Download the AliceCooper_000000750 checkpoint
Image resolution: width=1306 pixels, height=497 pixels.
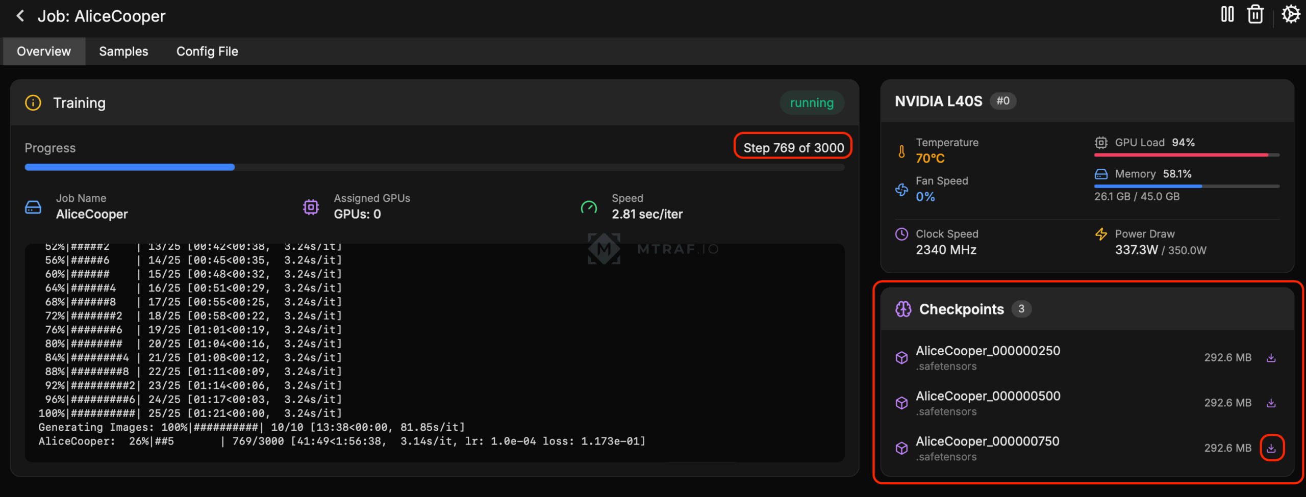(x=1271, y=448)
